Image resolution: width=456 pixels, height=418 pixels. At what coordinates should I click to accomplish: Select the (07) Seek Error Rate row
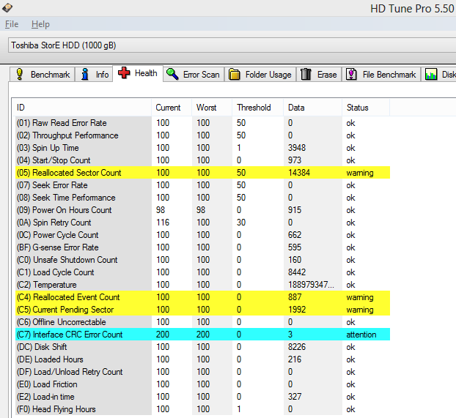click(x=202, y=185)
